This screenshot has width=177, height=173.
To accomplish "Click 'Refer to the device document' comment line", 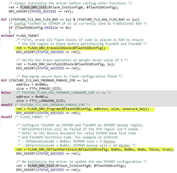I will 77,133.
